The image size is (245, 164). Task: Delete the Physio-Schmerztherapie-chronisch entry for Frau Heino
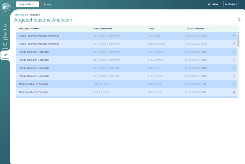(234, 36)
